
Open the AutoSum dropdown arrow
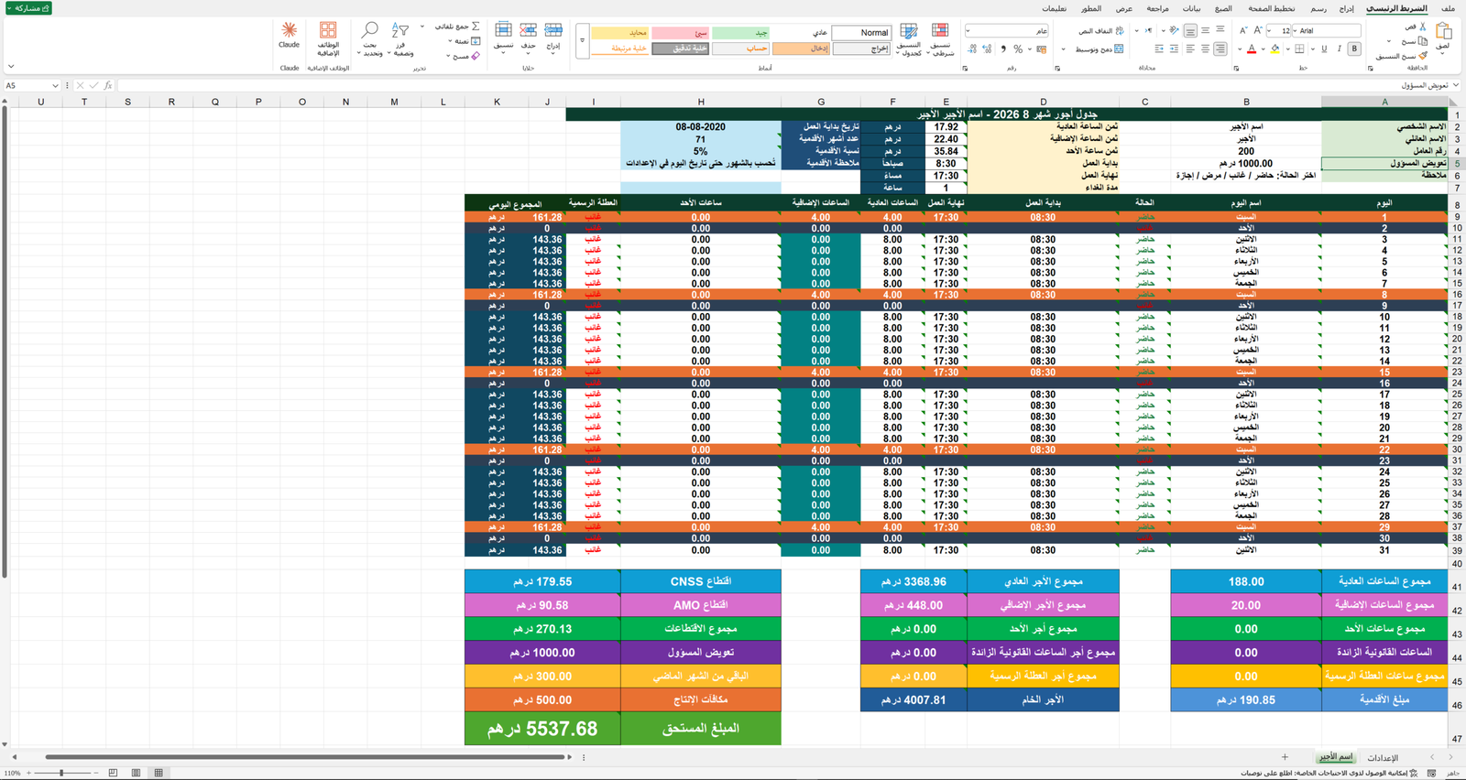pos(422,26)
